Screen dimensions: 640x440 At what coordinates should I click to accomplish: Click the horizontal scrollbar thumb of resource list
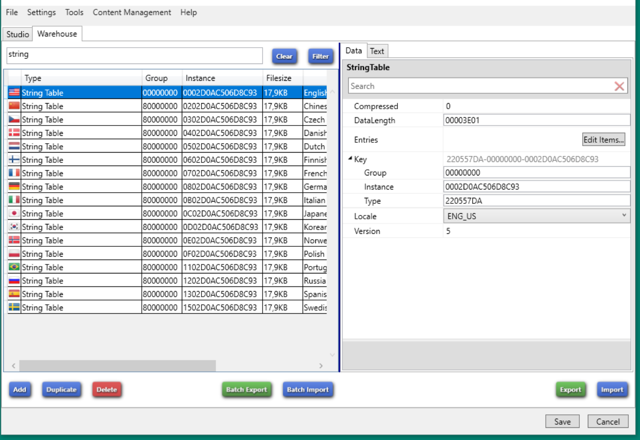(x=118, y=366)
